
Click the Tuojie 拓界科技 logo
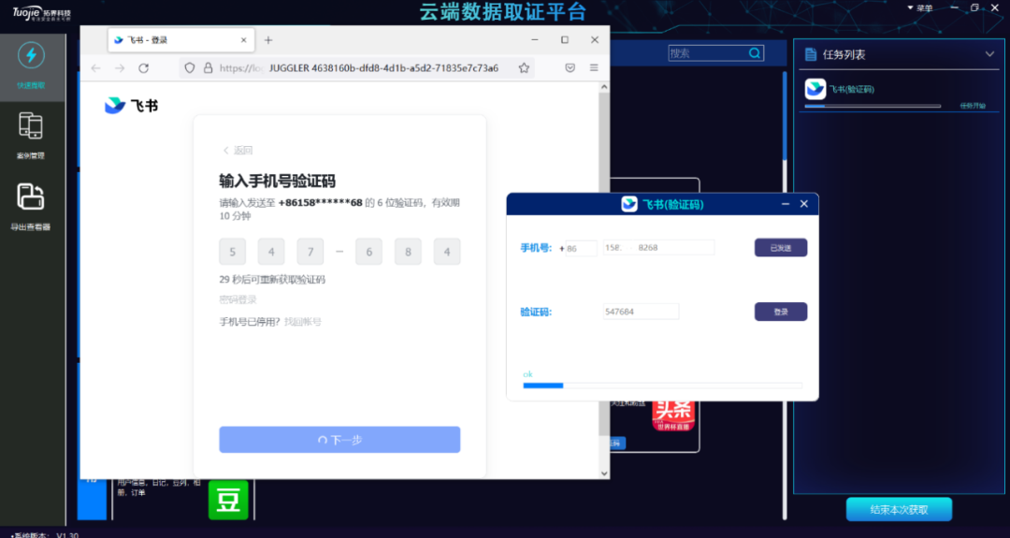tap(41, 13)
